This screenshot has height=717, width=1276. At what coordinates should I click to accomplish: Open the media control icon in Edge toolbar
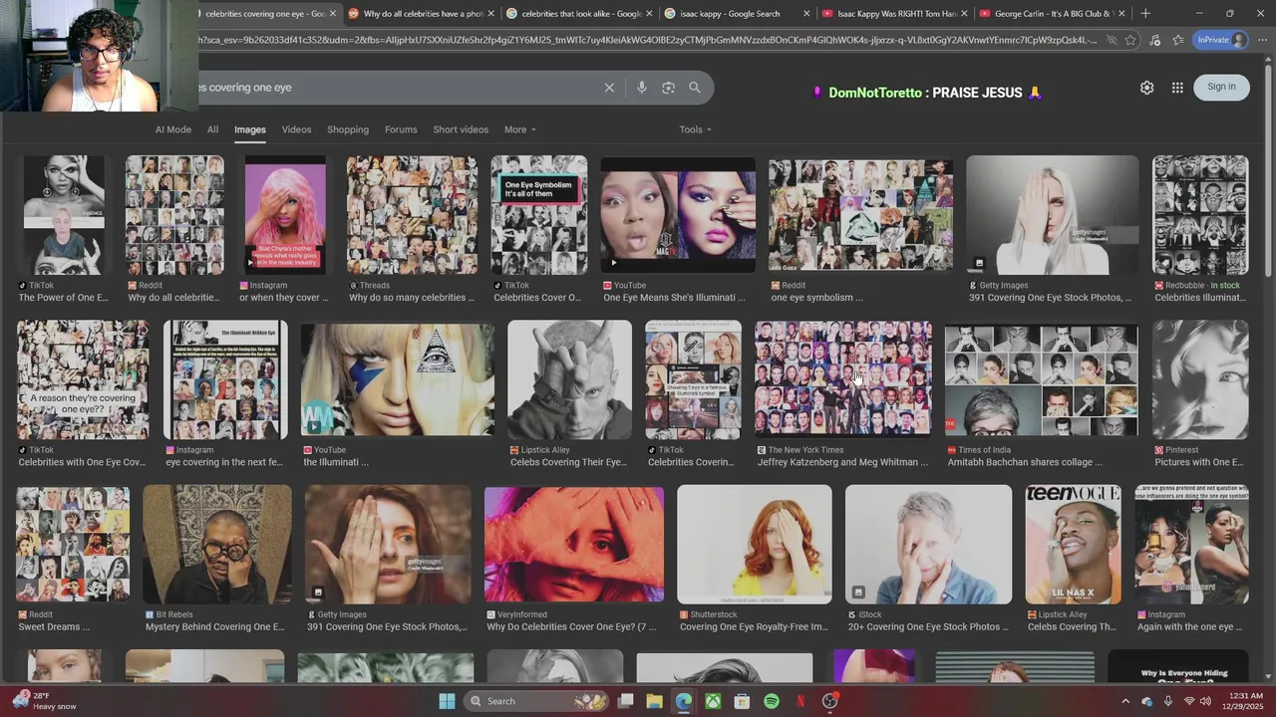(1154, 40)
